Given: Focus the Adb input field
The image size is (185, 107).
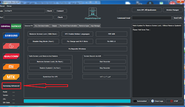Looking at the screenshot, I should [24, 11].
